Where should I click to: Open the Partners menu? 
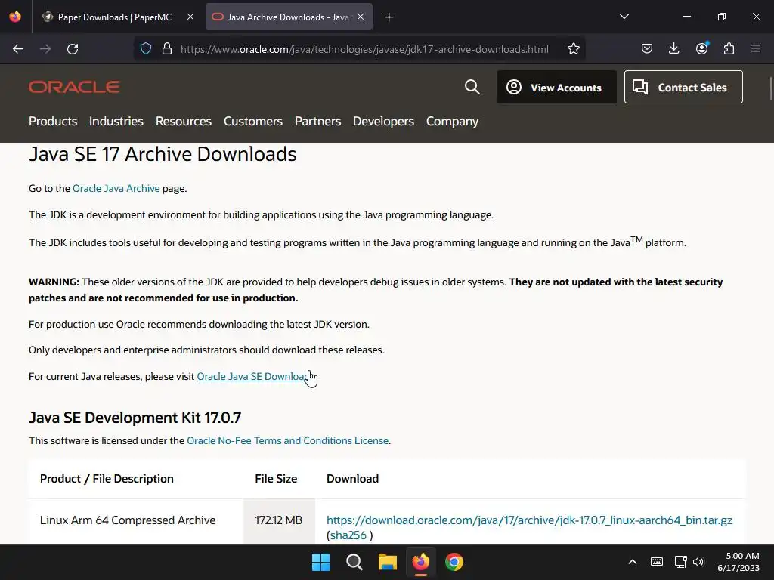317,122
